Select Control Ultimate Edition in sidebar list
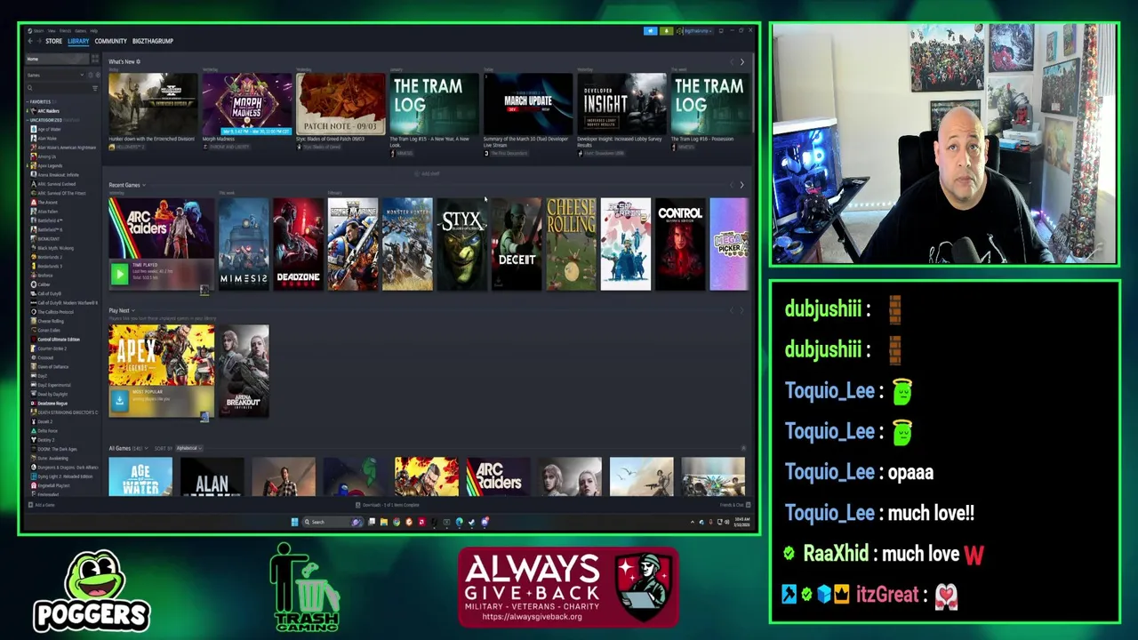The image size is (1138, 640). point(59,340)
